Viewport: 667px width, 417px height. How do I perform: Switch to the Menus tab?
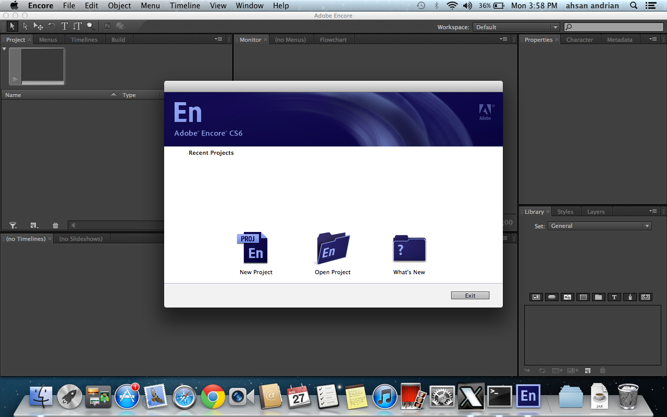[x=48, y=40]
